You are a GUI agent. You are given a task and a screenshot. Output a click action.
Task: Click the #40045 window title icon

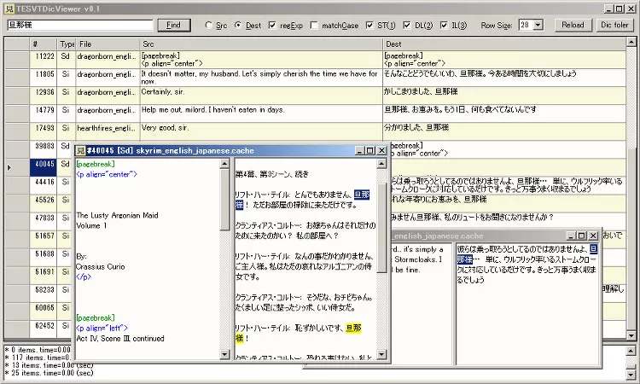click(81, 151)
